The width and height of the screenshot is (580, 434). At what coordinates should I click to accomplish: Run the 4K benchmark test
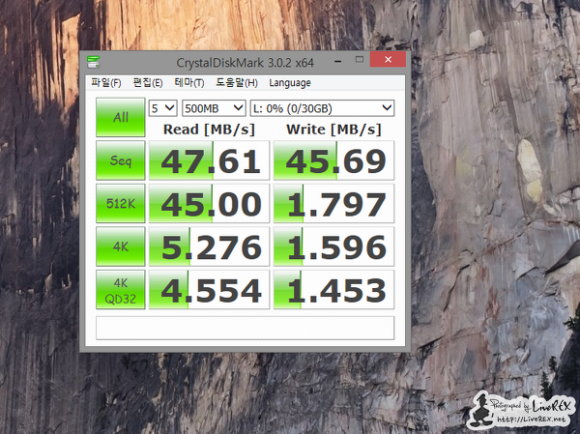(121, 246)
